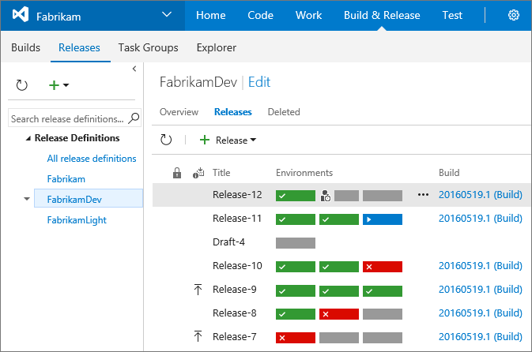Image resolution: width=532 pixels, height=352 pixels.
Task: Open the Deleted releases tab
Action: [x=283, y=112]
